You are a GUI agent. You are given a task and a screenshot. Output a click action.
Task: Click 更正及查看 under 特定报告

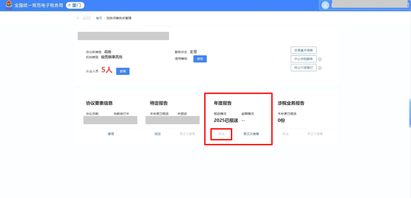click(x=187, y=134)
